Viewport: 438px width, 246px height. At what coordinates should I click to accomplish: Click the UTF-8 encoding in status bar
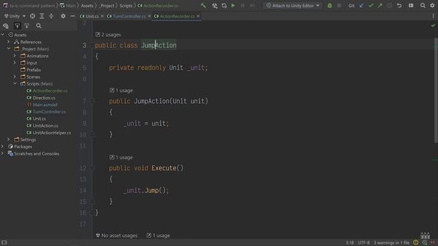coord(363,243)
